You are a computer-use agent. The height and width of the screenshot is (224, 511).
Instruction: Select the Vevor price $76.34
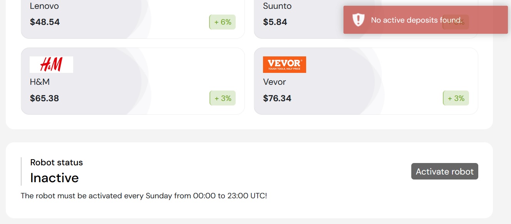277,98
